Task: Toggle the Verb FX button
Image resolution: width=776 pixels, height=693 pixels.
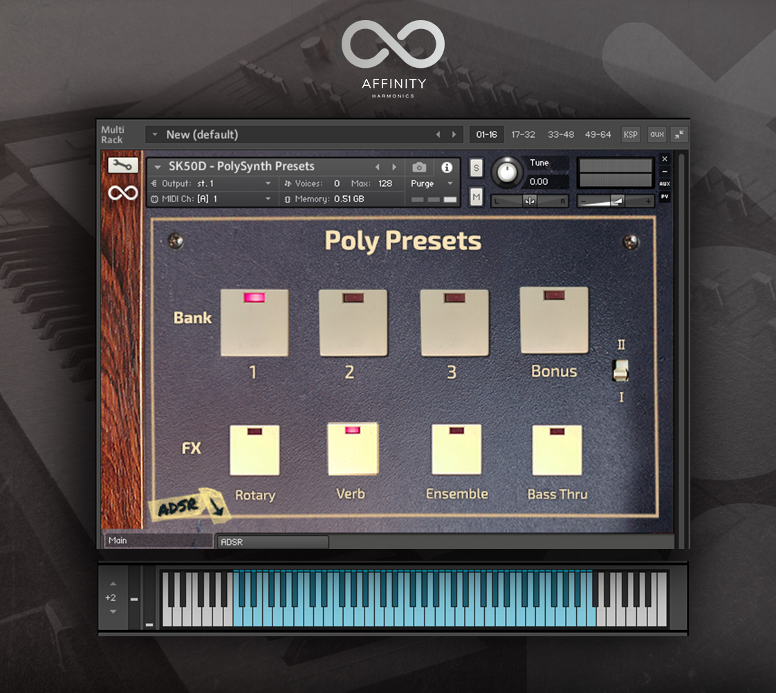Action: pyautogui.click(x=353, y=449)
